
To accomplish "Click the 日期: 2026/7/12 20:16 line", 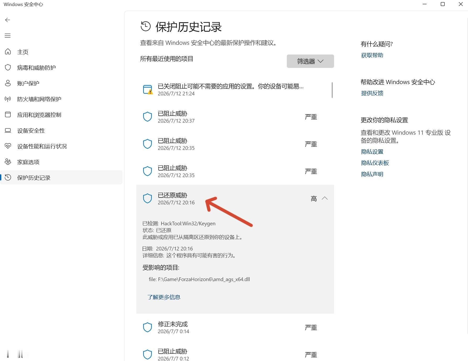I will 168,249.
